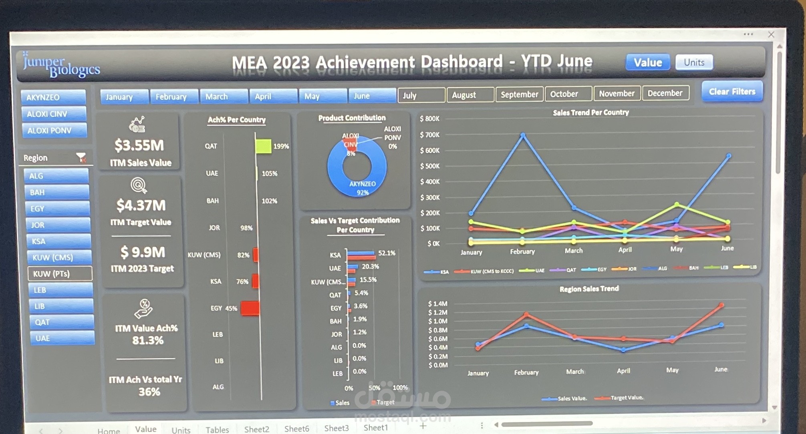
Task: Click the Sales legend swatch
Action: [x=332, y=403]
